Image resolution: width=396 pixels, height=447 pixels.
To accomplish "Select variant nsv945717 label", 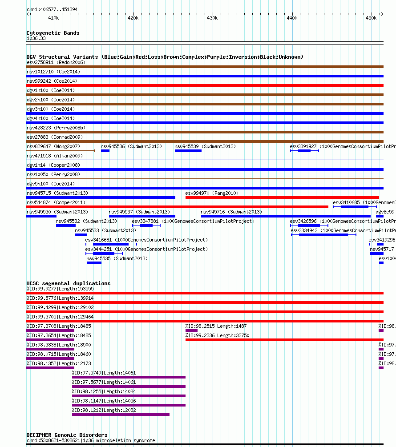I will [382, 249].
